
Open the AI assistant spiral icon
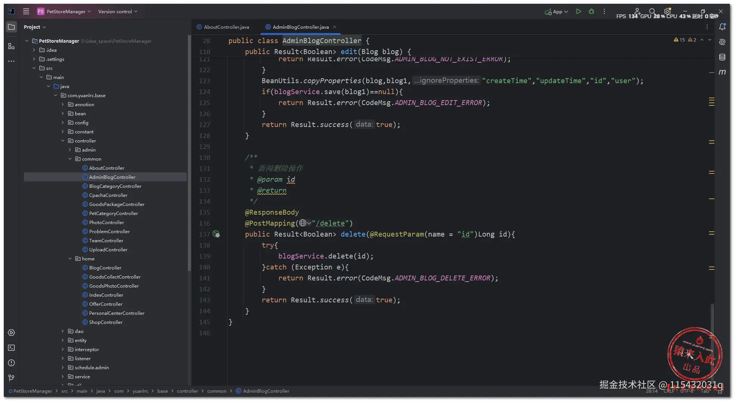(722, 42)
